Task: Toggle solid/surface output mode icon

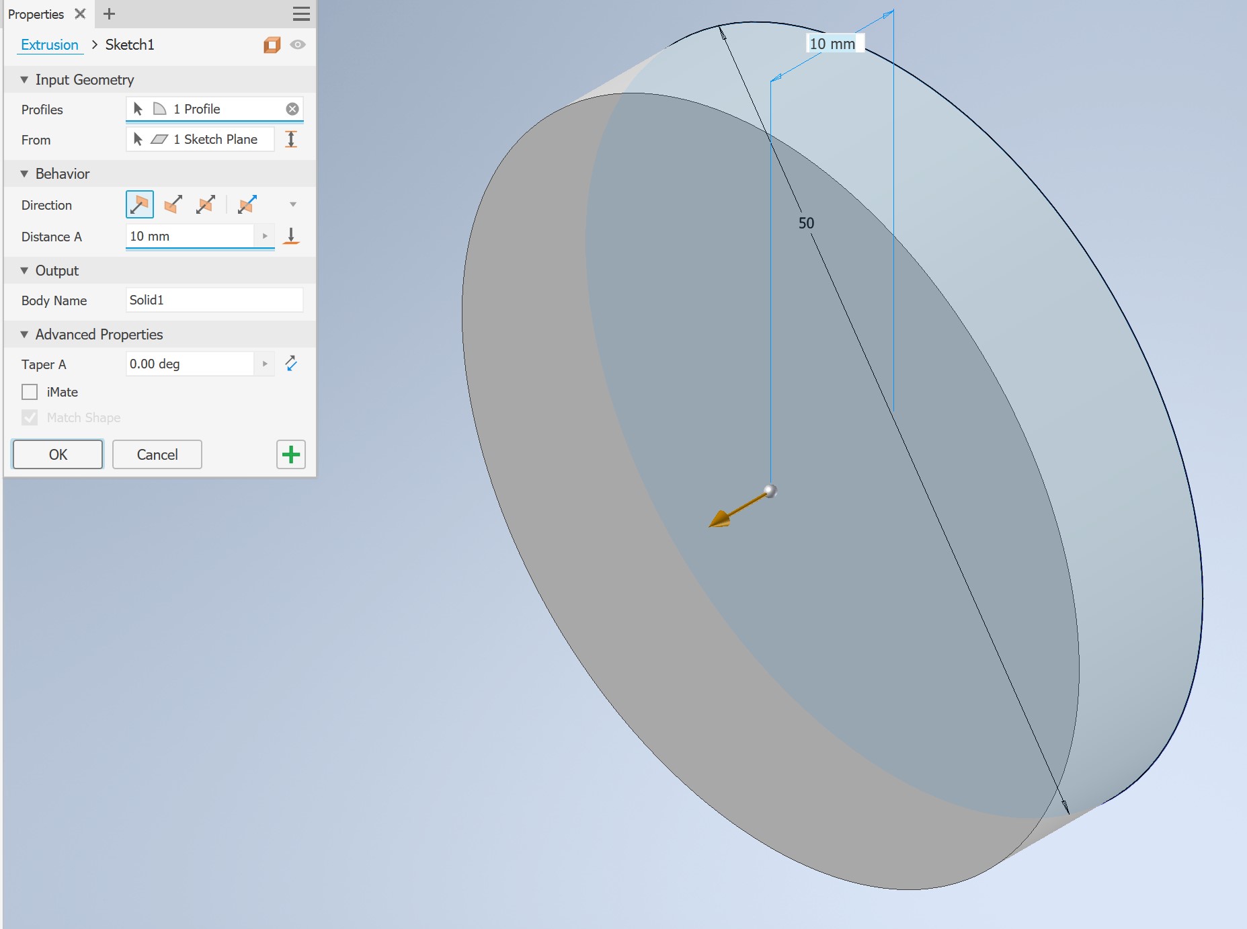Action: coord(272,45)
